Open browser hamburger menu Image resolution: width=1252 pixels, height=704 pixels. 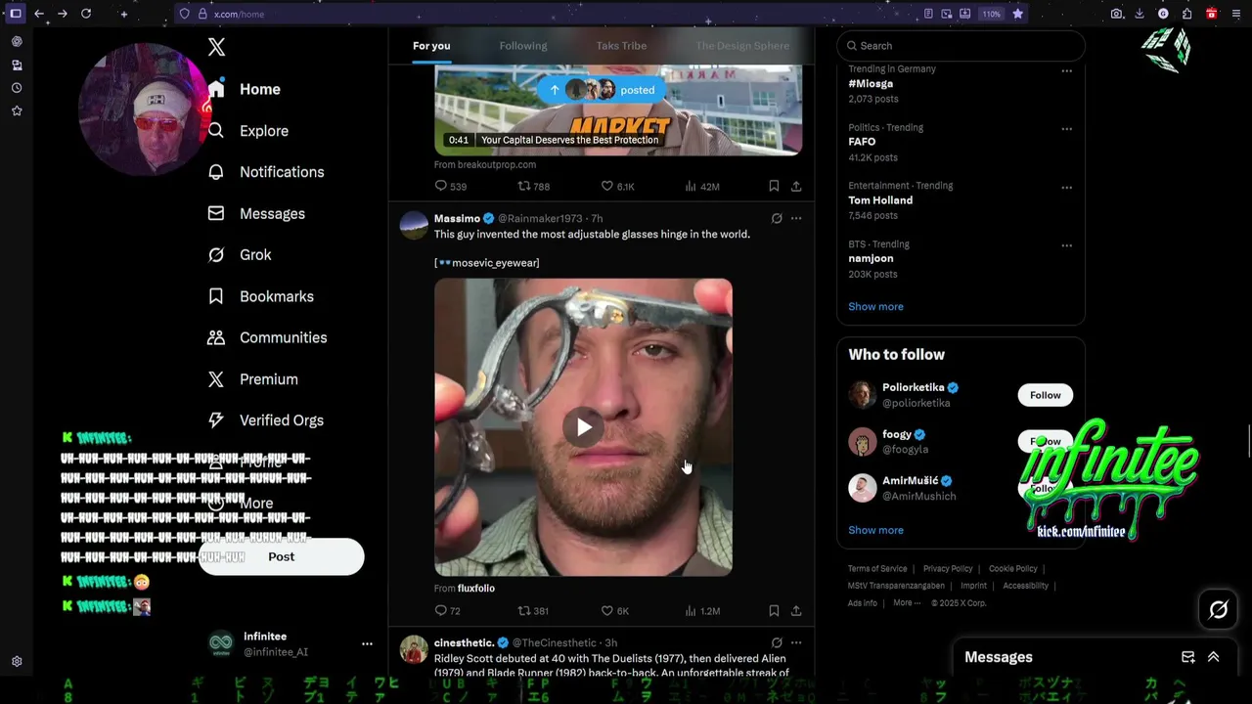[1235, 14]
